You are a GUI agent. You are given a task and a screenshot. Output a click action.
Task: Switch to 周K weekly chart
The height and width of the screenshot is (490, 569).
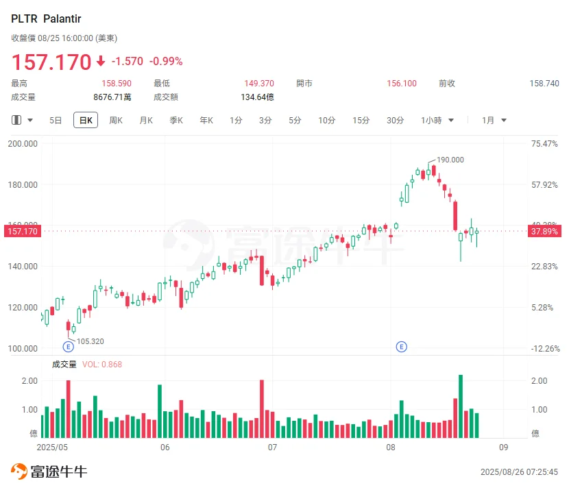coord(116,121)
